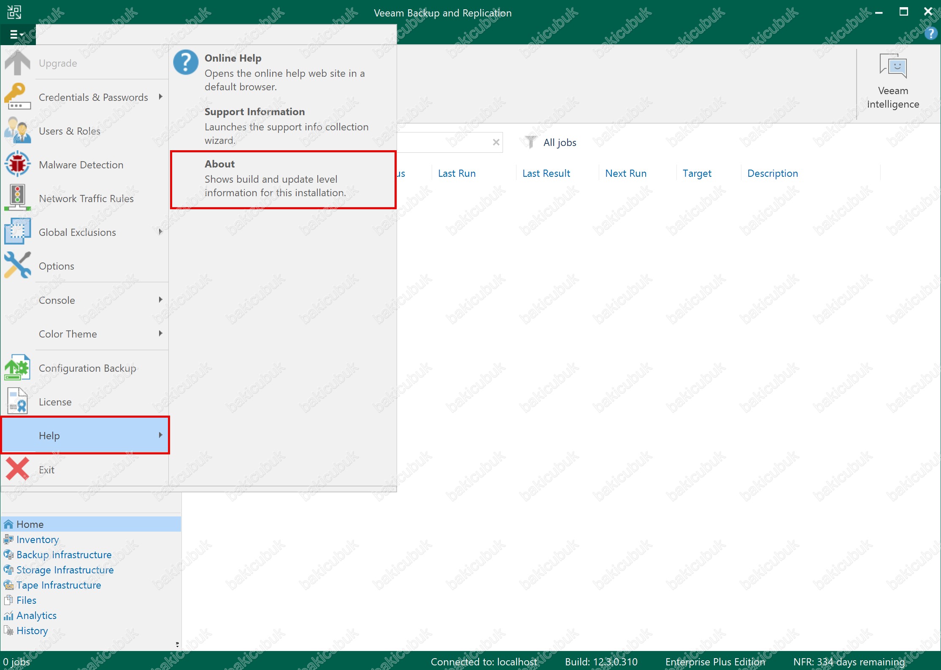Screen dimensions: 941x670
Task: Clear the search box with the X icon
Action: (x=496, y=142)
